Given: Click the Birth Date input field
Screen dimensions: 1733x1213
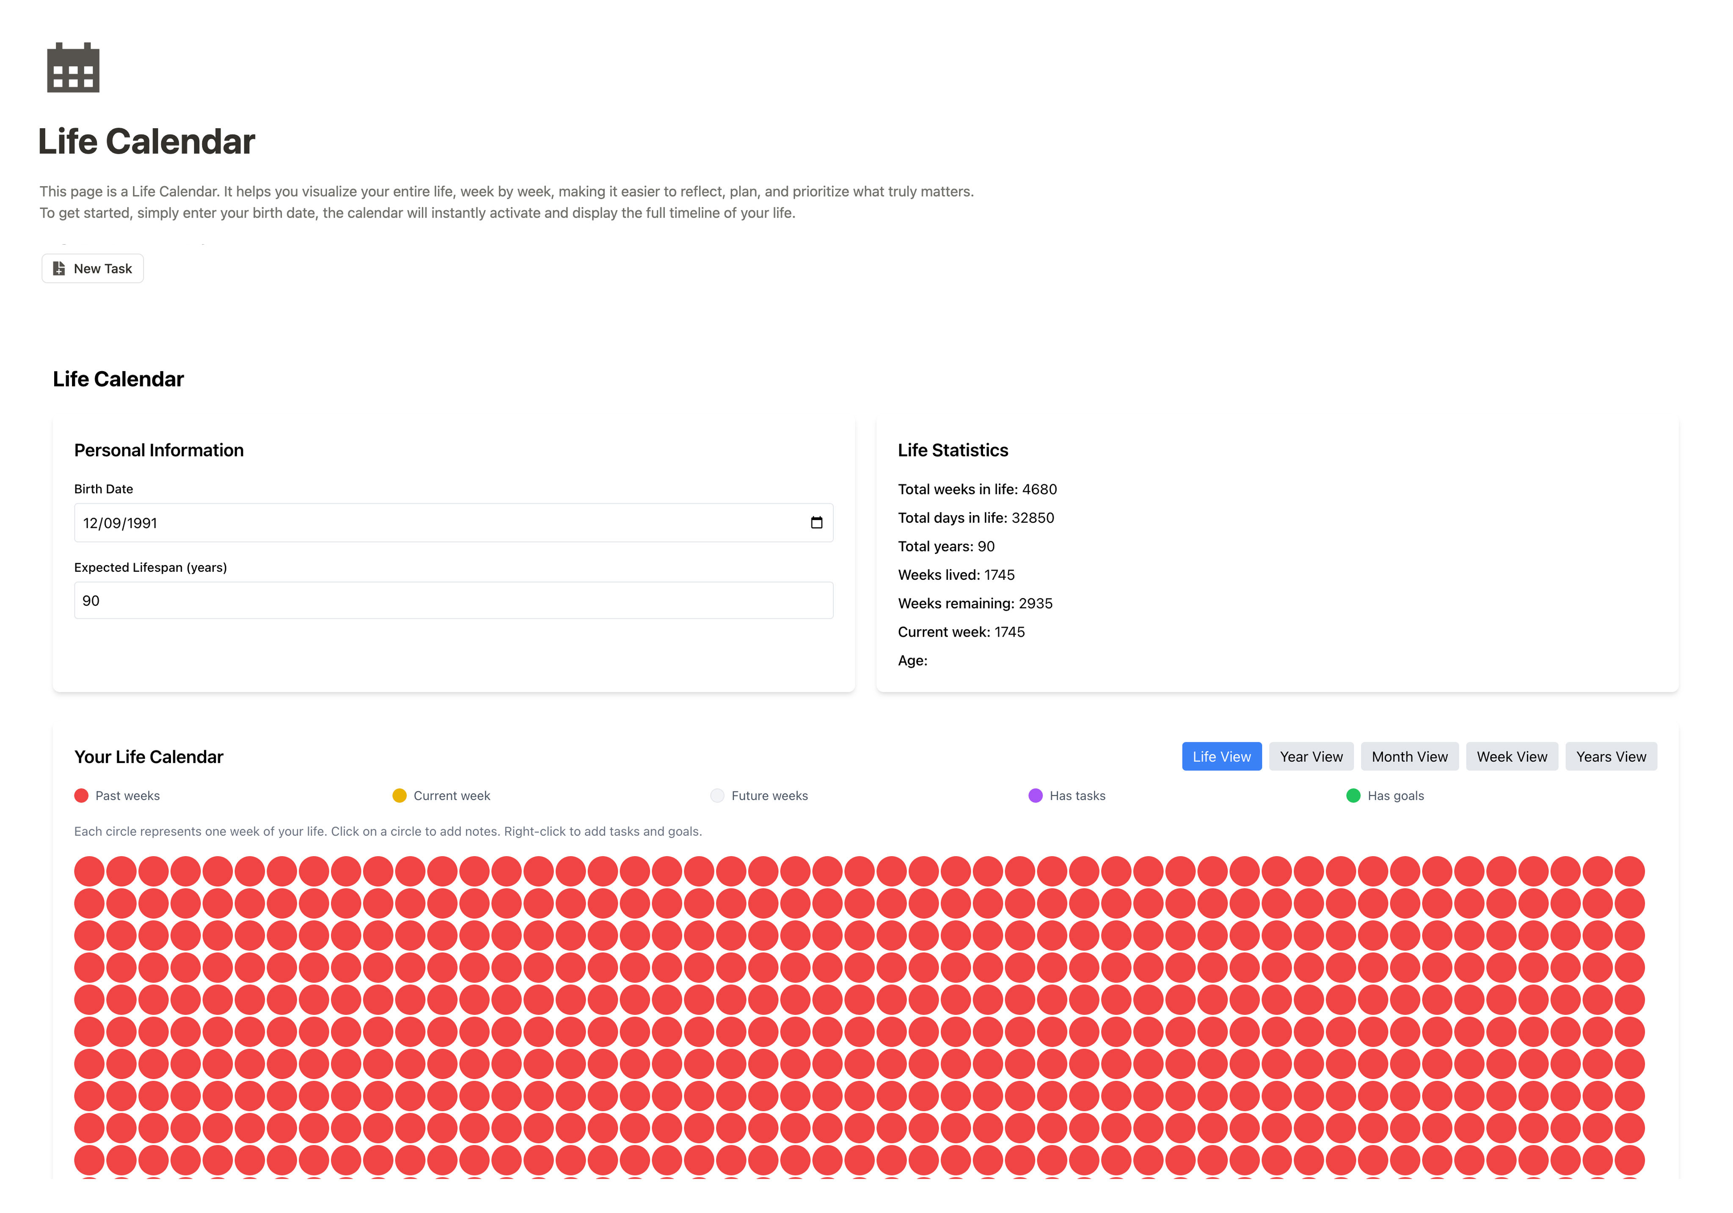Looking at the screenshot, I should (454, 523).
